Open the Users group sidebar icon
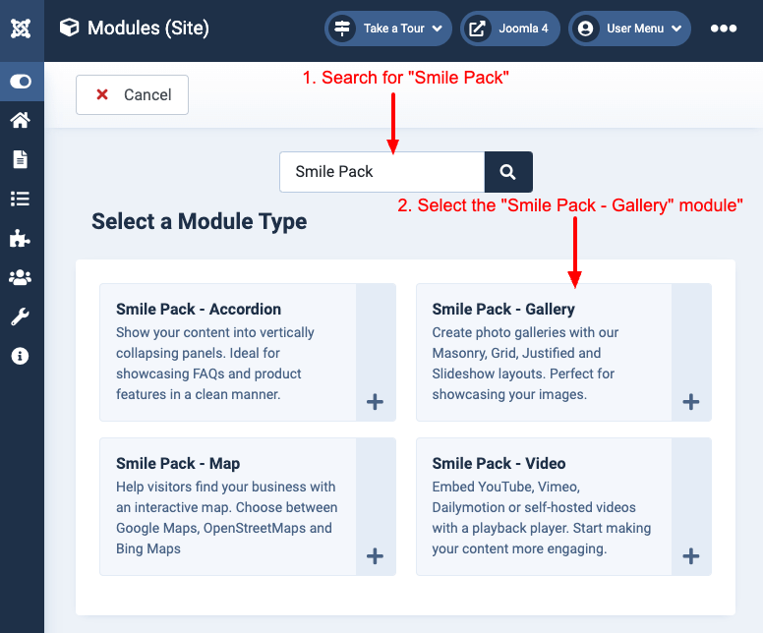 pyautogui.click(x=20, y=277)
